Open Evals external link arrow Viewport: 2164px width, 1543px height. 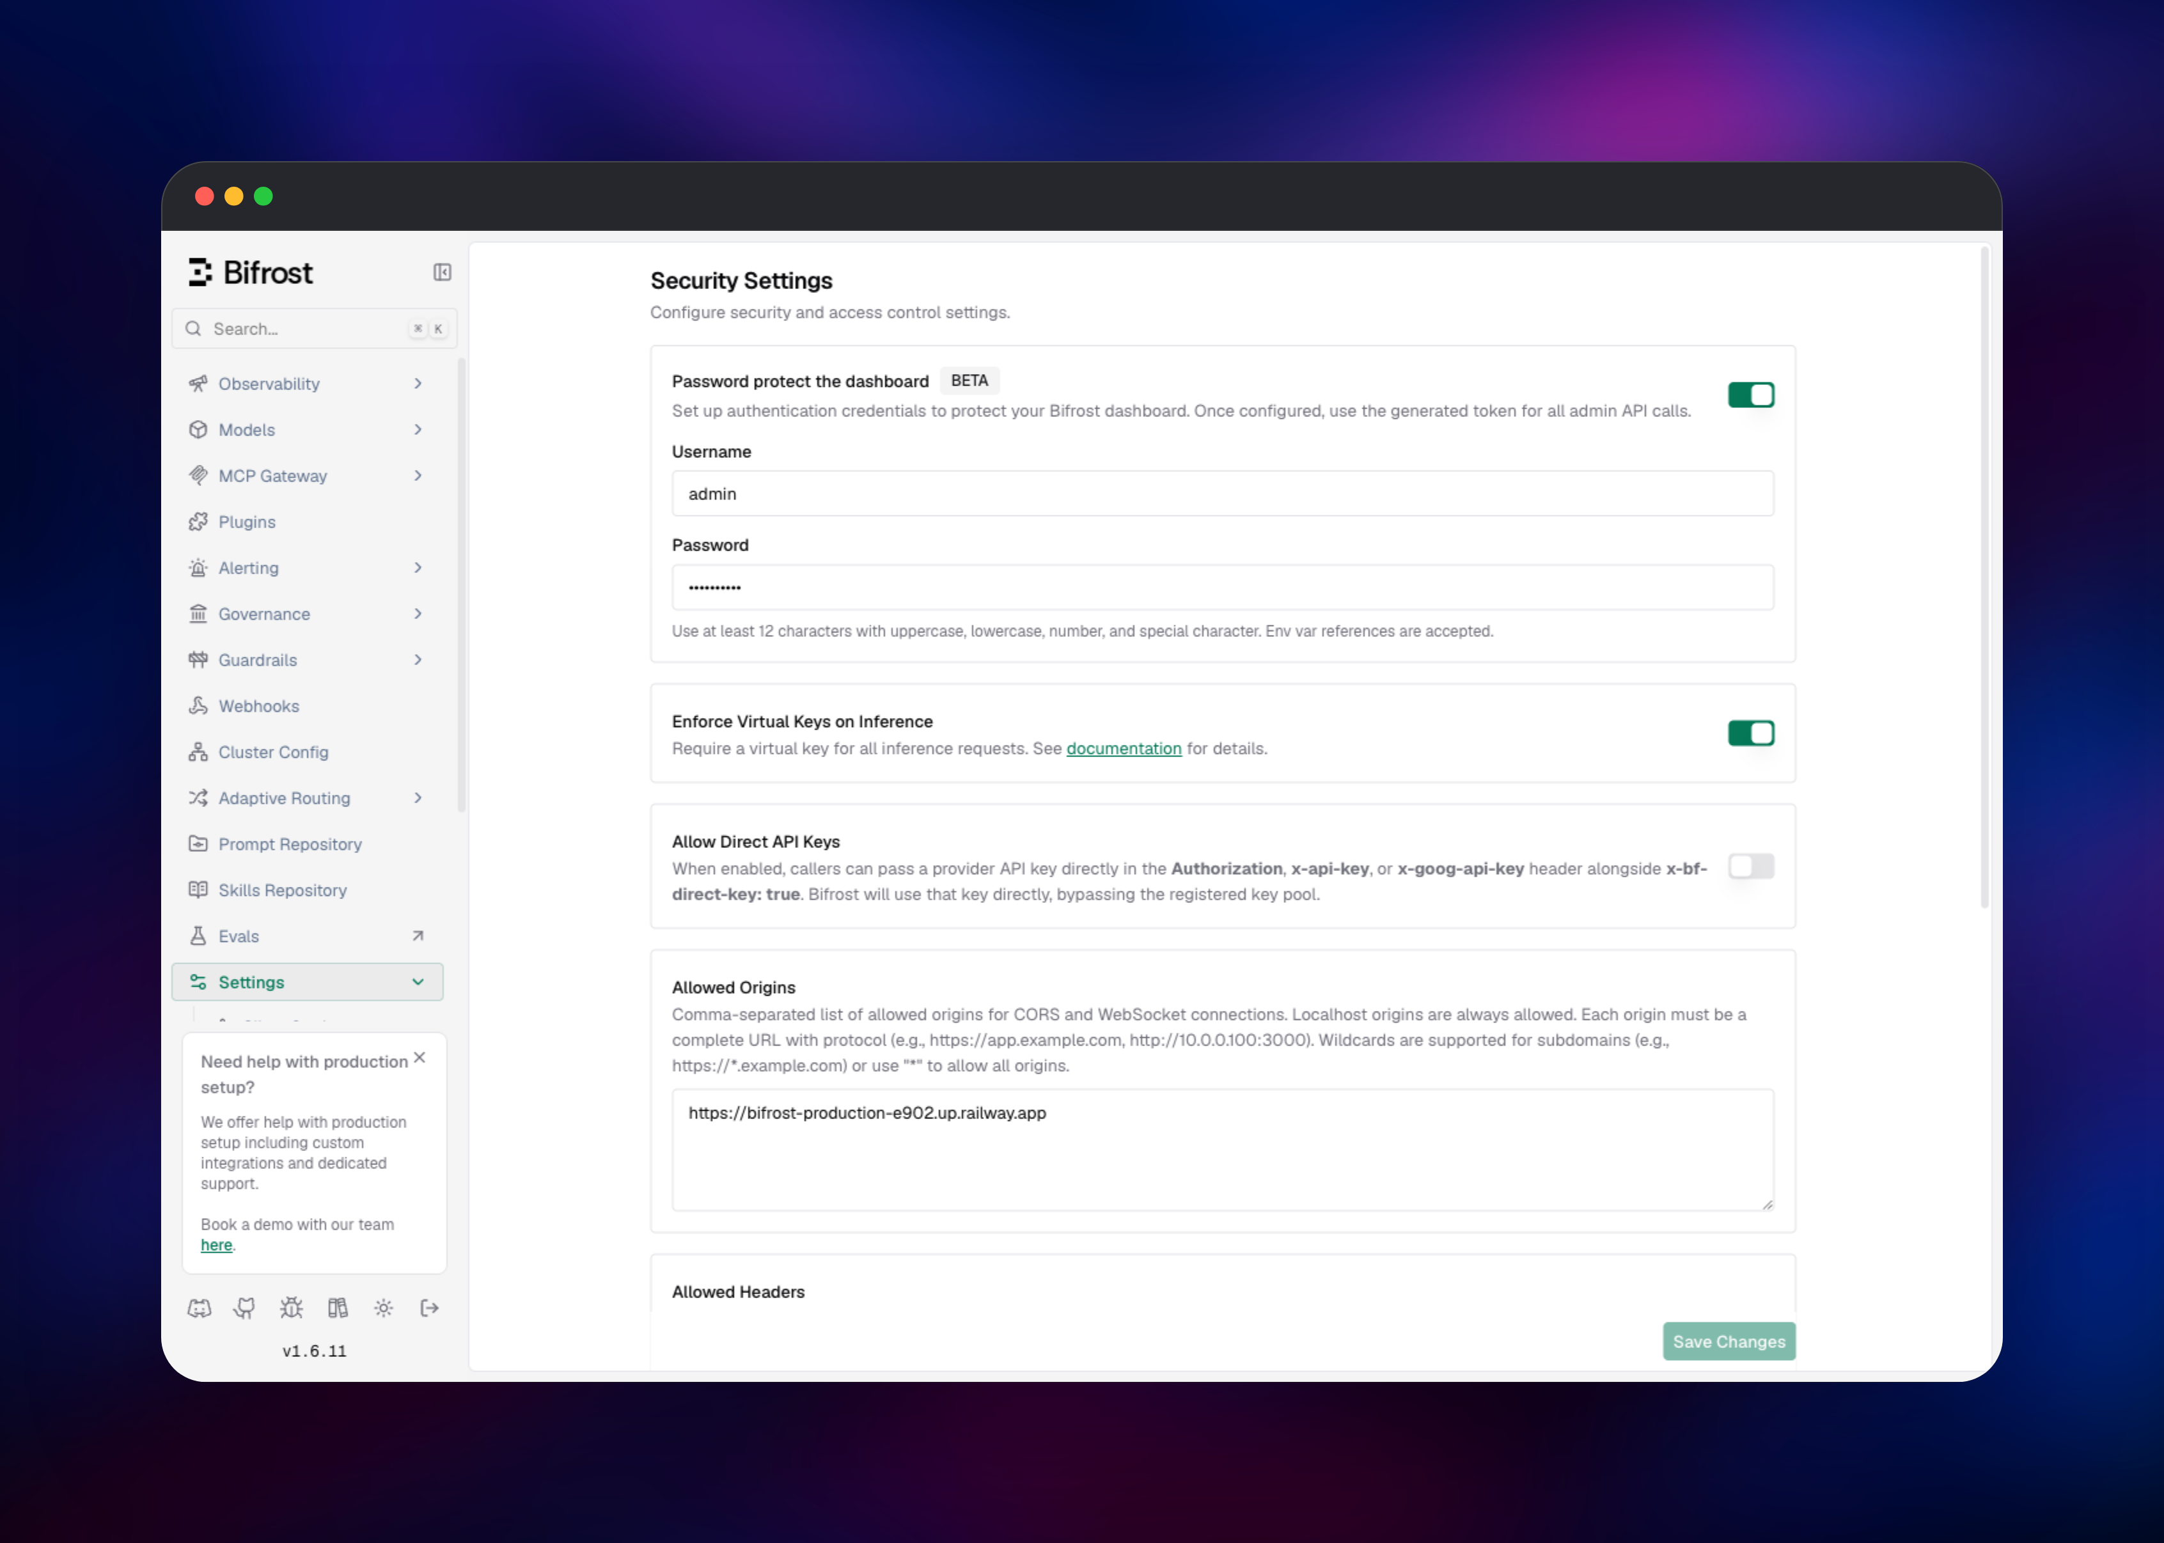418,937
